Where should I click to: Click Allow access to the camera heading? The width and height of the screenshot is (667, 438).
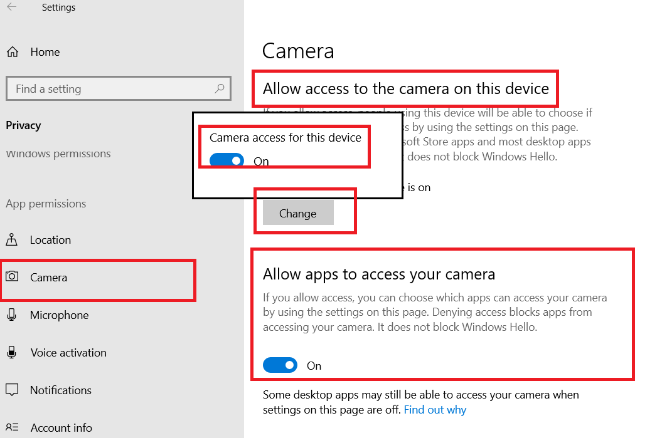[406, 88]
